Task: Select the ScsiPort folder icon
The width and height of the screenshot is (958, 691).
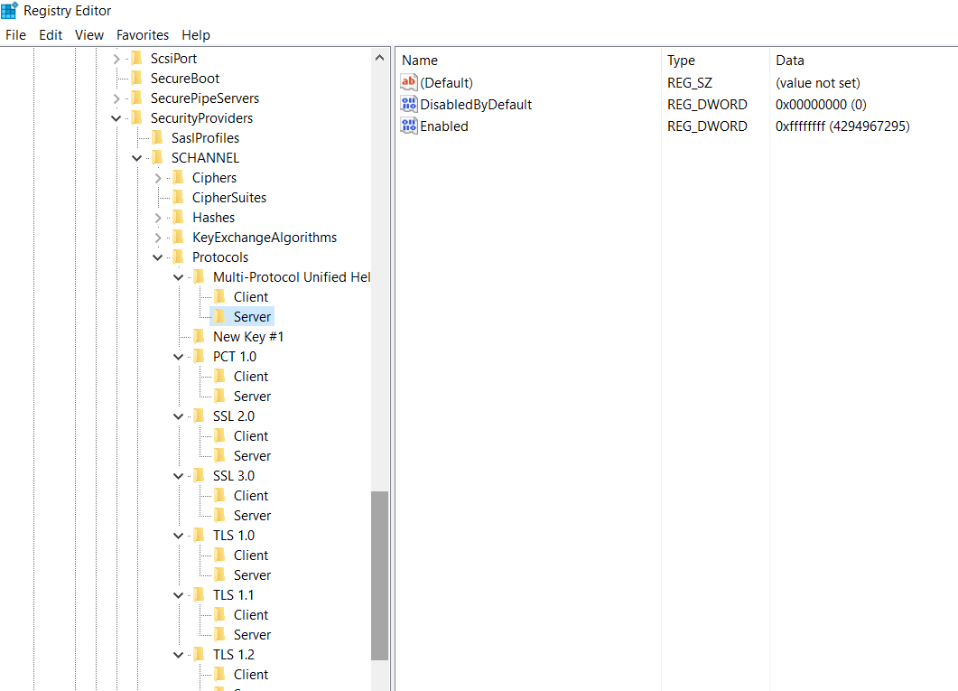Action: tap(137, 58)
